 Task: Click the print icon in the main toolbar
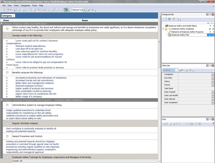click(x=19, y=10)
